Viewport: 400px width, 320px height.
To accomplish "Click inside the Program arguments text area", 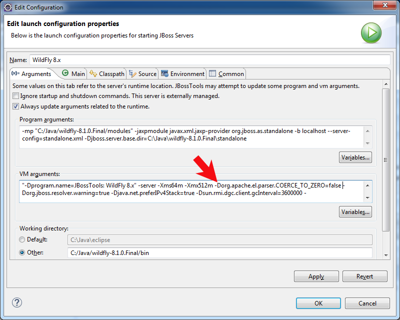I will point(191,137).
